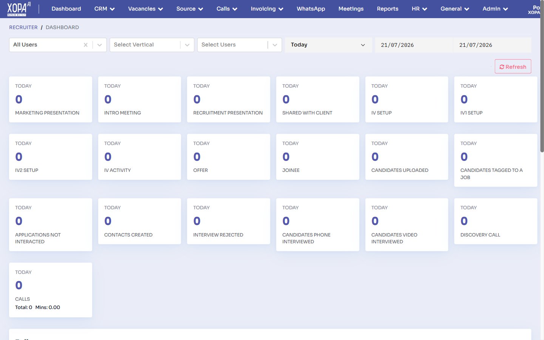Clear the All Users selection with X
This screenshot has width=544, height=340.
[86, 45]
